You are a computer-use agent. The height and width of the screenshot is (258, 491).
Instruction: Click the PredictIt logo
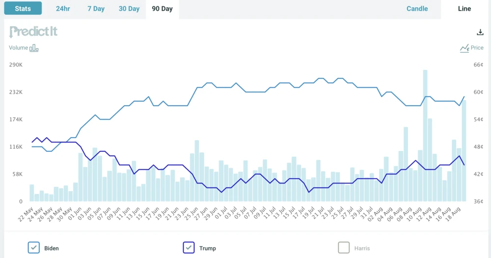pos(33,32)
